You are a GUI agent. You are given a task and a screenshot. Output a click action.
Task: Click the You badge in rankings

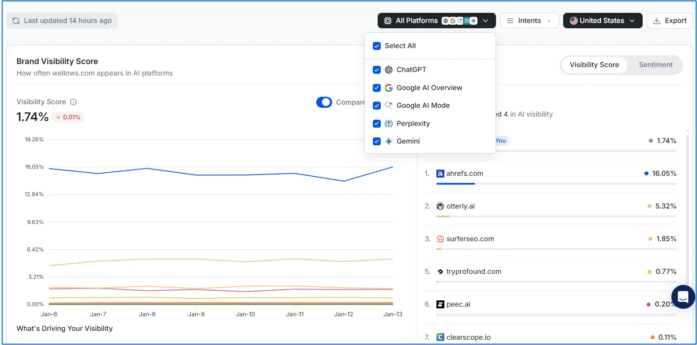pos(501,141)
